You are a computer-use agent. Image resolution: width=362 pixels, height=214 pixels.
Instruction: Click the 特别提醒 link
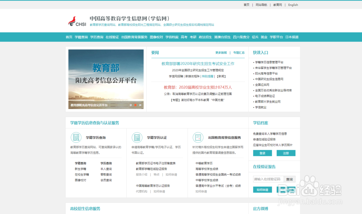click(207, 77)
